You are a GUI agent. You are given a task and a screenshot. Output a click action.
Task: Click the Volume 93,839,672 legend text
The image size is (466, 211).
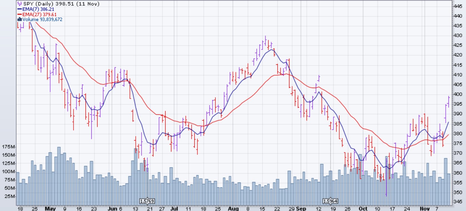click(x=42, y=19)
